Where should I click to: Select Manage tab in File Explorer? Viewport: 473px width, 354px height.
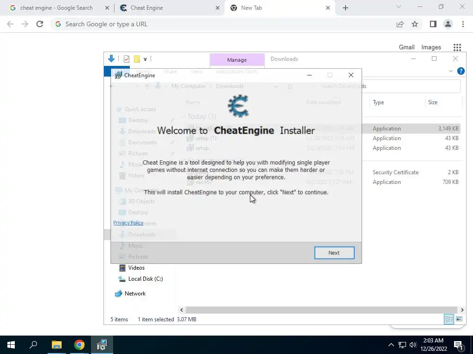point(237,60)
